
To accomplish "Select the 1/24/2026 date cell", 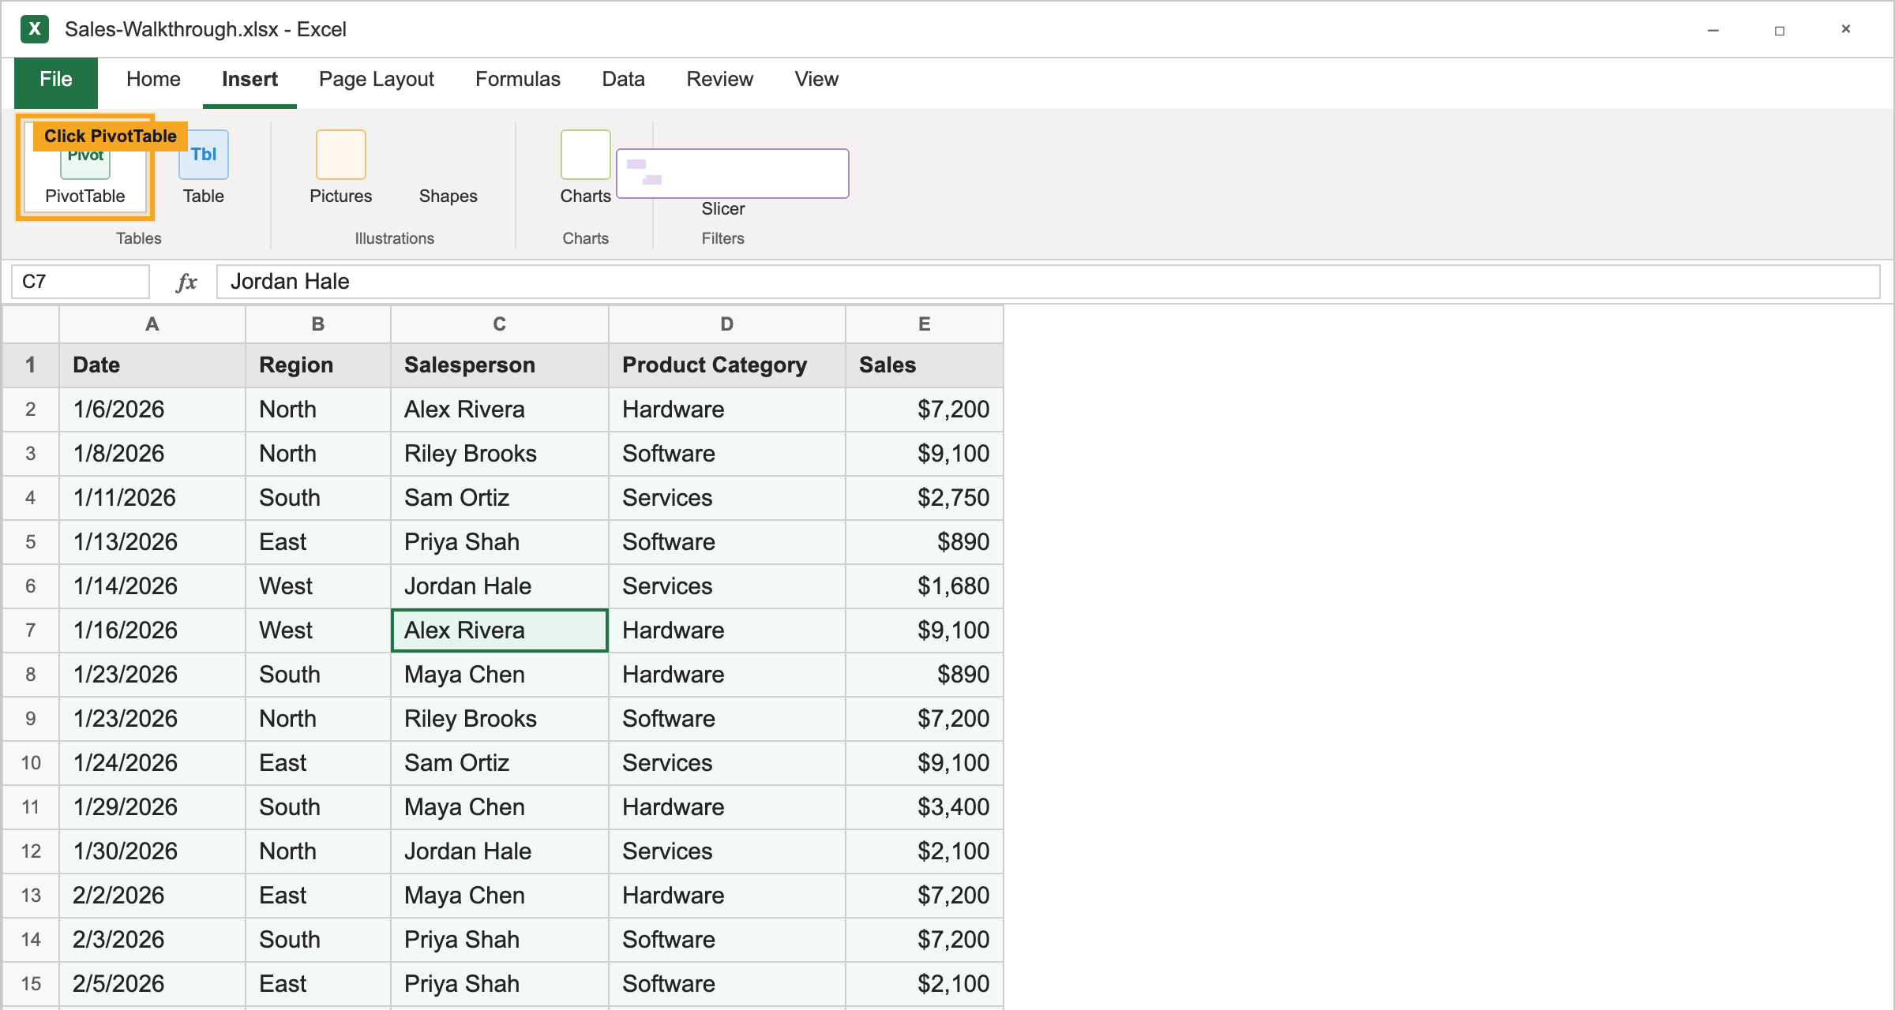I will coord(152,763).
